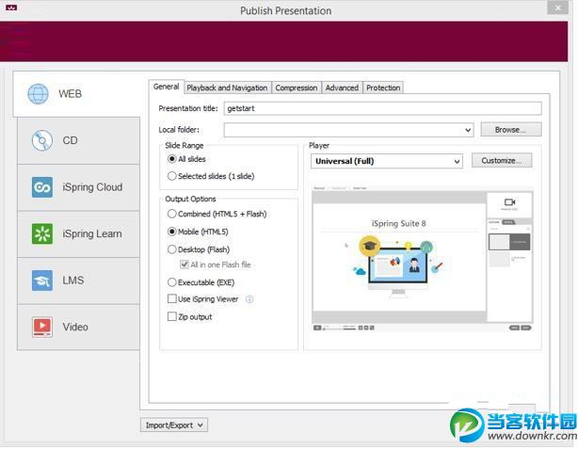Enable the Zip output checkbox

pyautogui.click(x=171, y=316)
